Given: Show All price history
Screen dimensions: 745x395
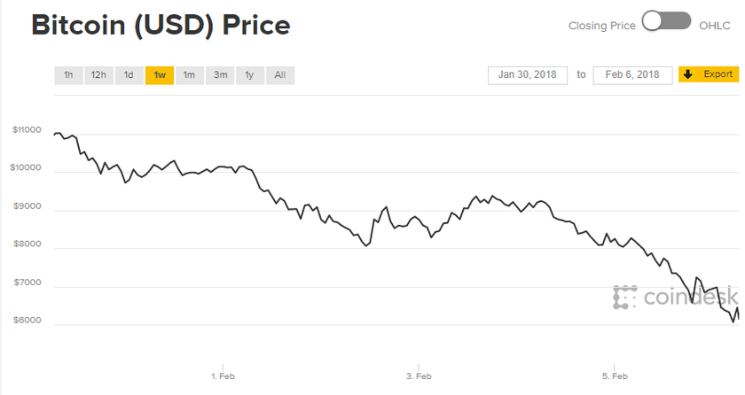Looking at the screenshot, I should coord(279,75).
